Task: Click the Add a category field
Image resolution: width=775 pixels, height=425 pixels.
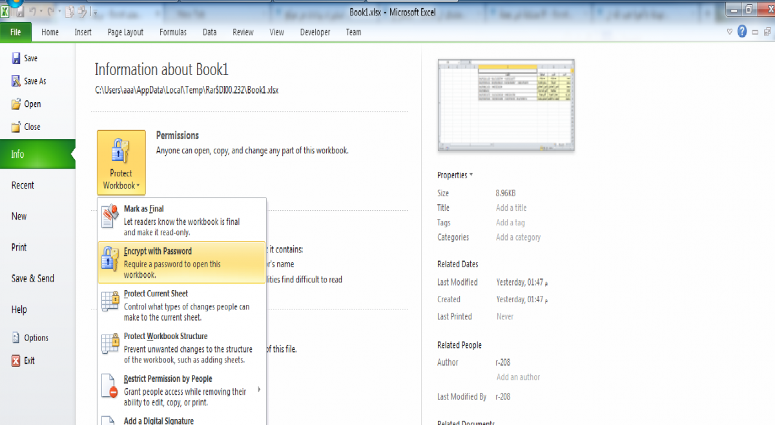Action: (519, 238)
